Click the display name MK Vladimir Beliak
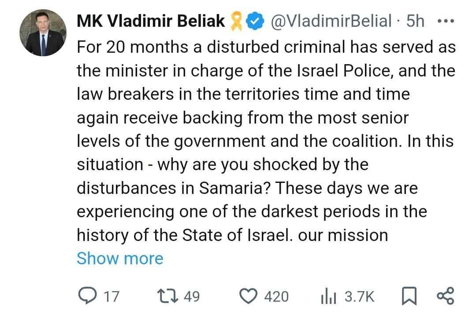This screenshot has height=314, width=476. point(151,20)
